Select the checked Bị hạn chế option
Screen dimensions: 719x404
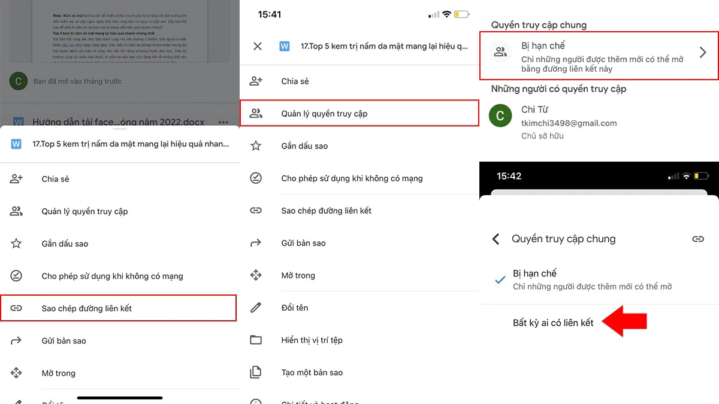click(599, 280)
